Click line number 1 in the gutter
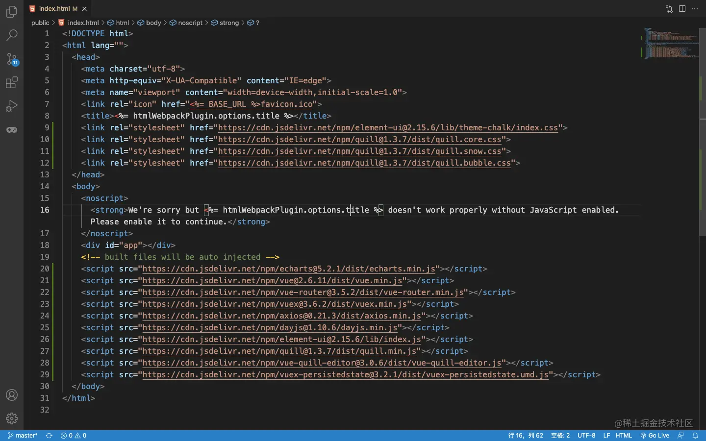Image resolution: width=706 pixels, height=441 pixels. pyautogui.click(x=47, y=34)
